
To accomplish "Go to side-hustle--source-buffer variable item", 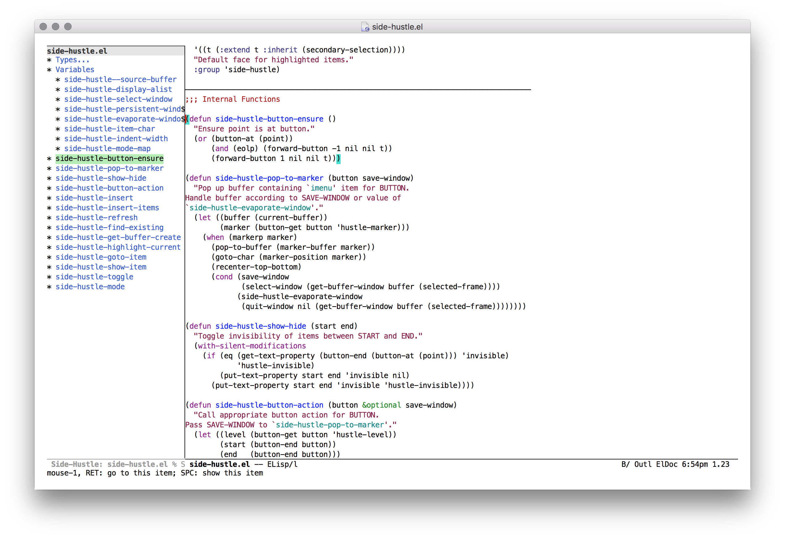I will (120, 79).
